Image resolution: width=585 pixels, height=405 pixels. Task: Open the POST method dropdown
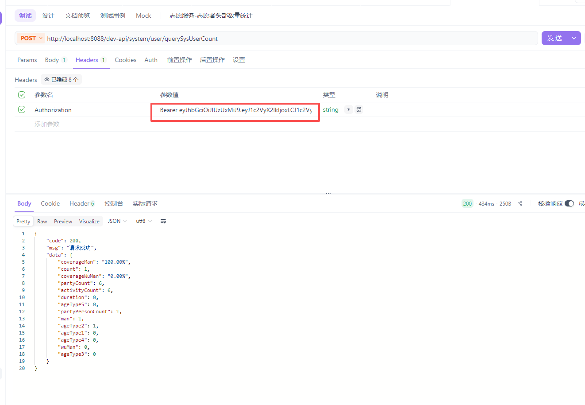31,39
